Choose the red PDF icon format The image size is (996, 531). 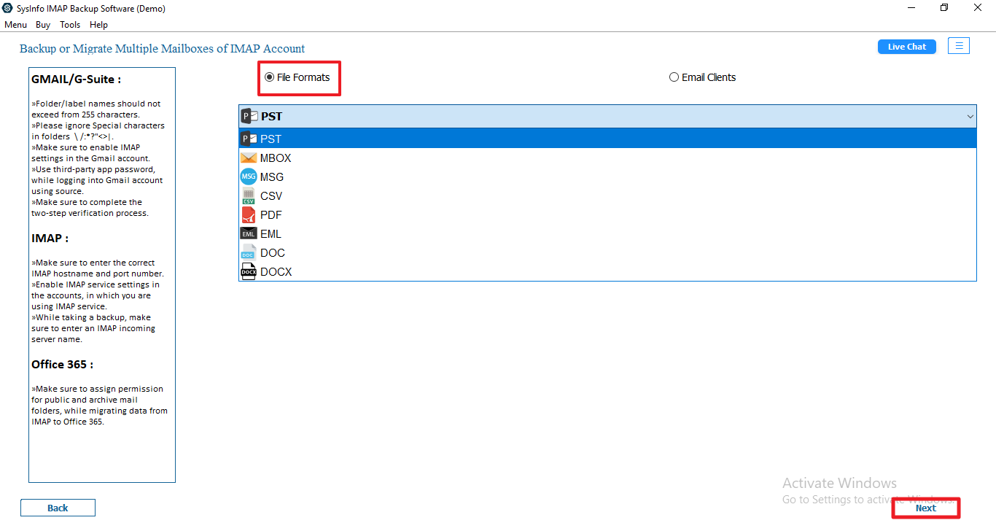click(x=249, y=214)
